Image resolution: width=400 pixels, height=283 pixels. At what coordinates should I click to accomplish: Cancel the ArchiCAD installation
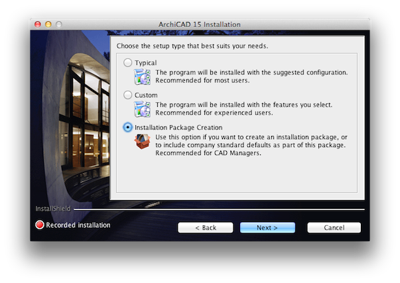point(334,227)
